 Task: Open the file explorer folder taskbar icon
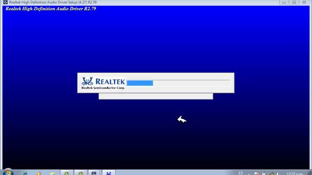[53, 173]
